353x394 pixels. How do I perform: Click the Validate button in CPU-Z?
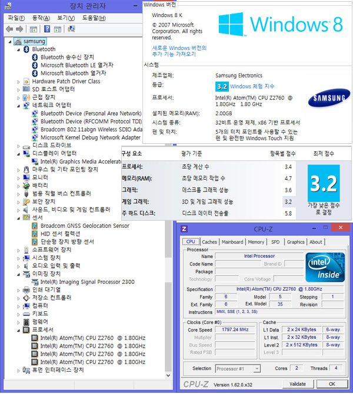point(298,384)
